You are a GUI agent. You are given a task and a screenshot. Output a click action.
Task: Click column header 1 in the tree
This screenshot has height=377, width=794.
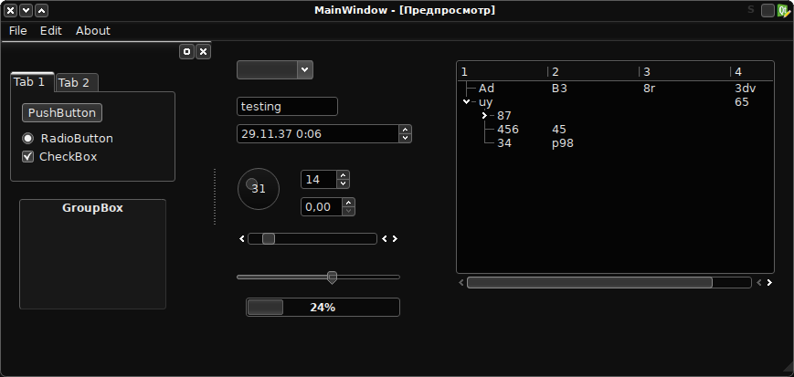click(503, 72)
